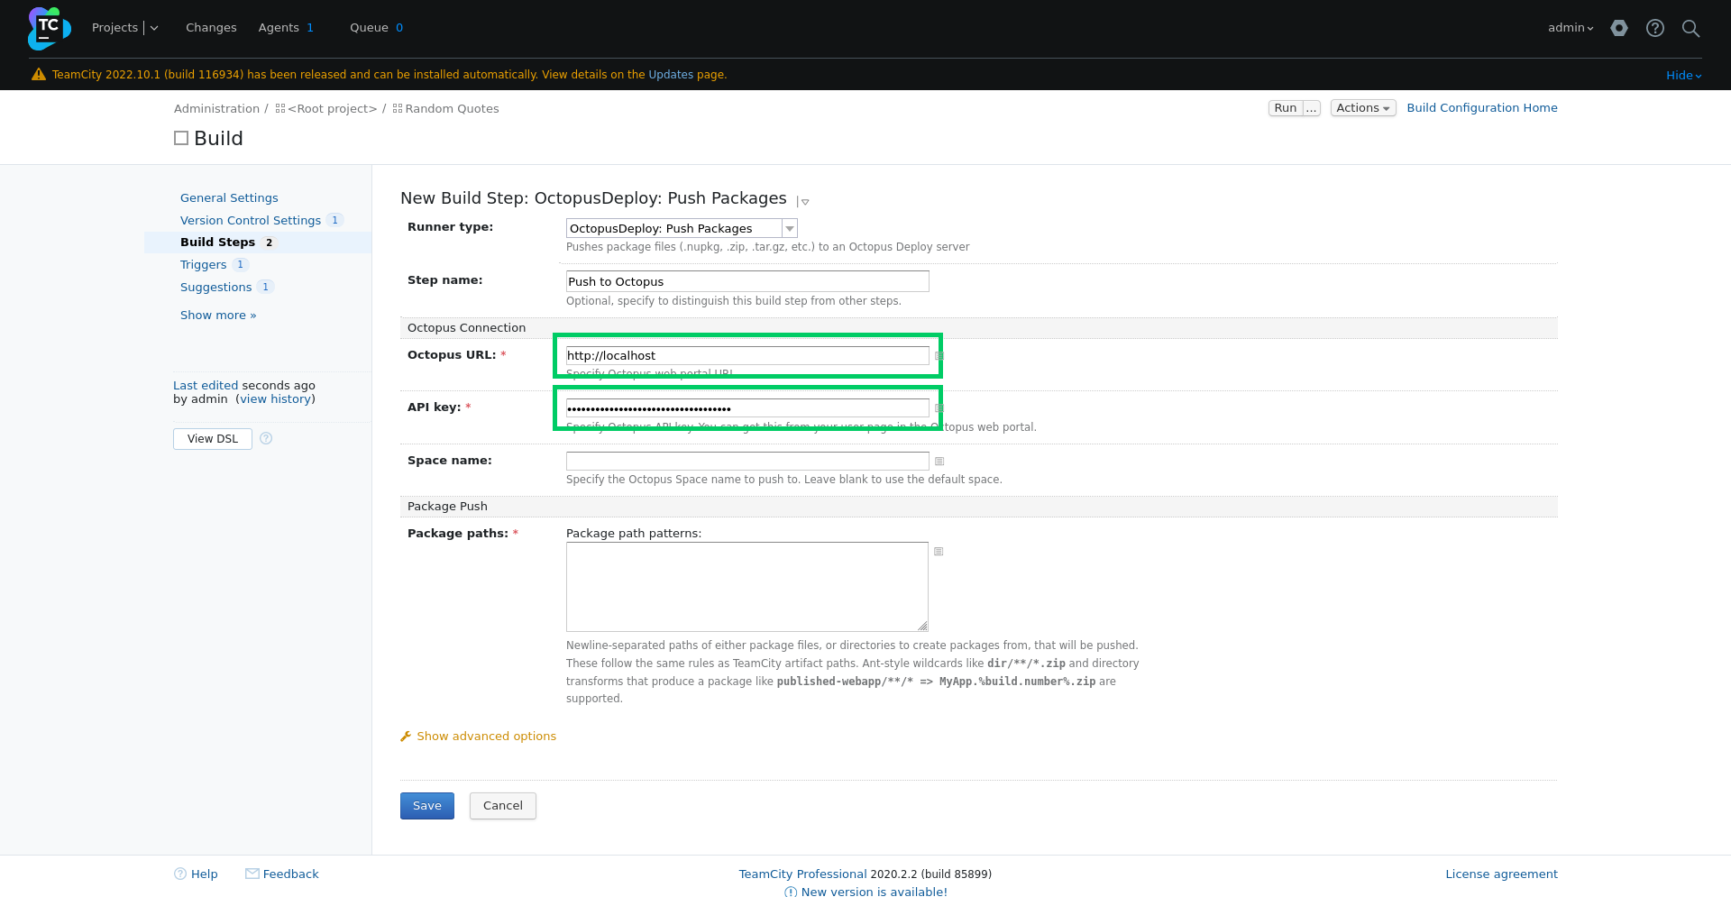The image size is (1731, 897).
Task: Click the Build configuration square icon
Action: (x=181, y=138)
